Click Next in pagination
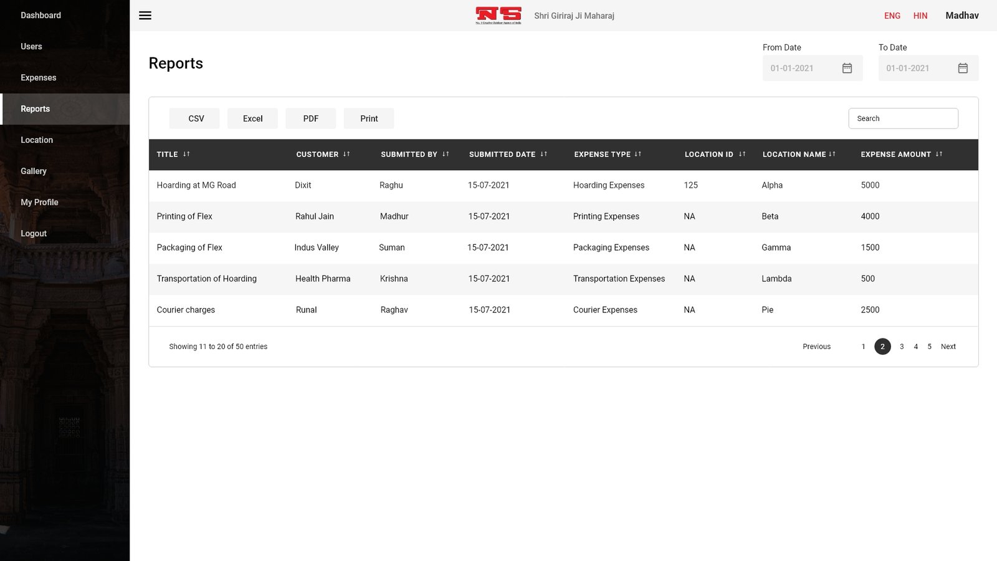The image size is (997, 561). pyautogui.click(x=948, y=347)
